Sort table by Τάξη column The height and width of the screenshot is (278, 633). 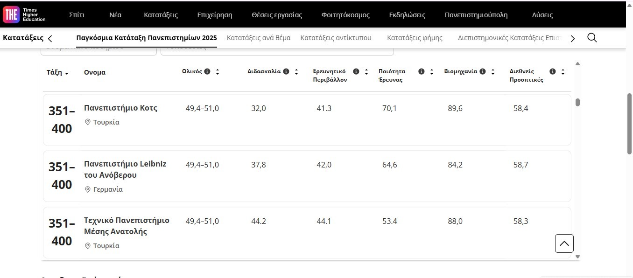57,73
